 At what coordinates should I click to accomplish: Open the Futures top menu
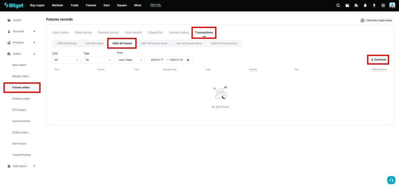91,5
